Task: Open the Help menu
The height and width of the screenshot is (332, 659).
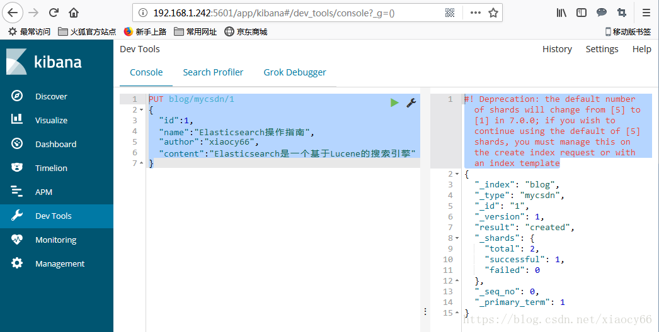Action: 642,49
